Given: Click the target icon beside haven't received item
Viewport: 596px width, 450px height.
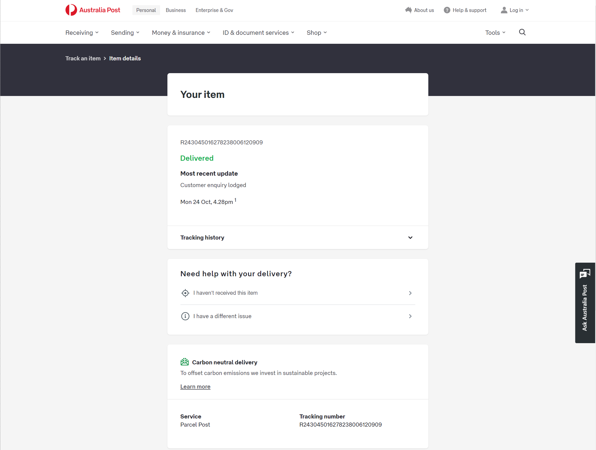Looking at the screenshot, I should click(185, 293).
